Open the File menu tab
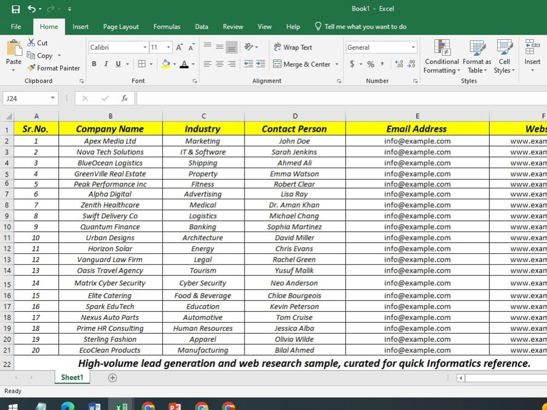 (x=16, y=26)
